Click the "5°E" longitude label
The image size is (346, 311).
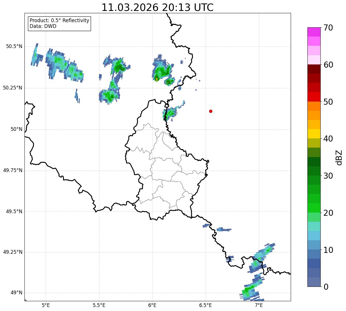[46, 305]
